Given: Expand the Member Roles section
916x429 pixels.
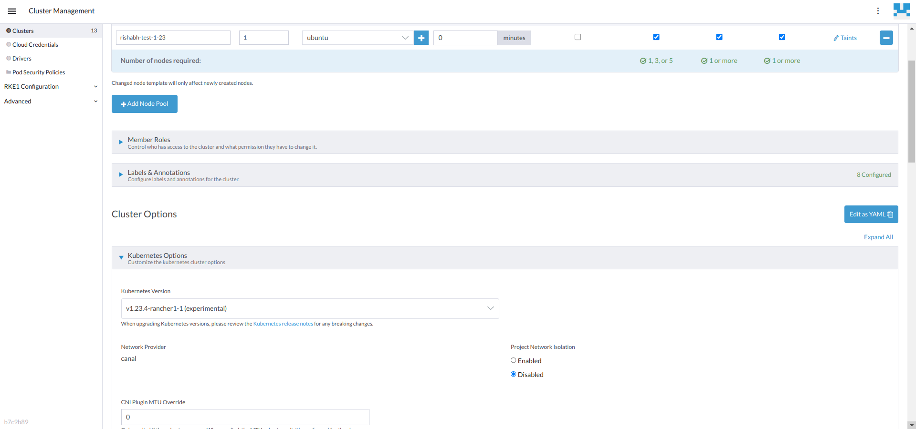Looking at the screenshot, I should pos(120,142).
